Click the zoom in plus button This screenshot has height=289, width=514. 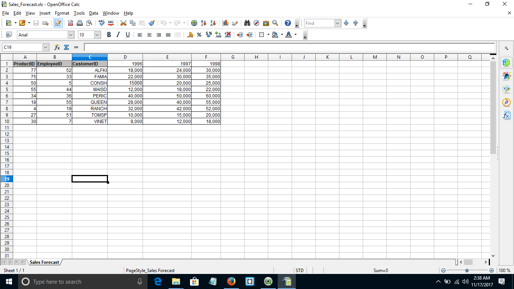tap(491, 271)
